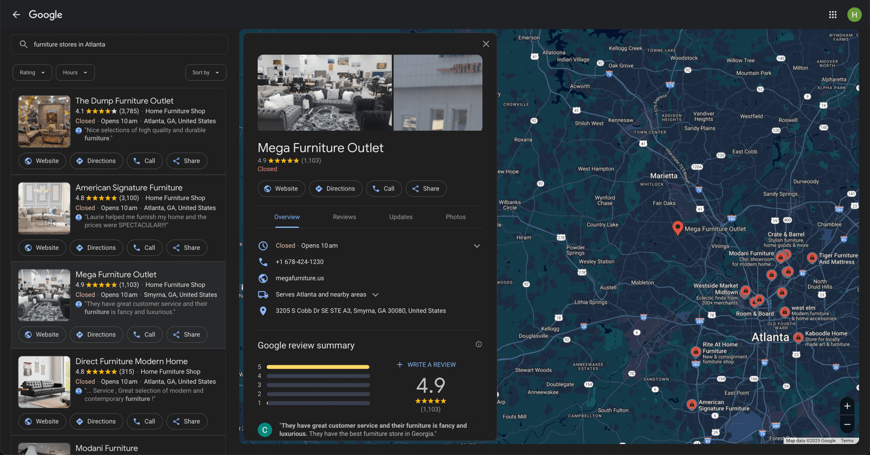Get Directions to Direct Furniture Modern Home
Screen dimensions: 870x455
click(96, 421)
